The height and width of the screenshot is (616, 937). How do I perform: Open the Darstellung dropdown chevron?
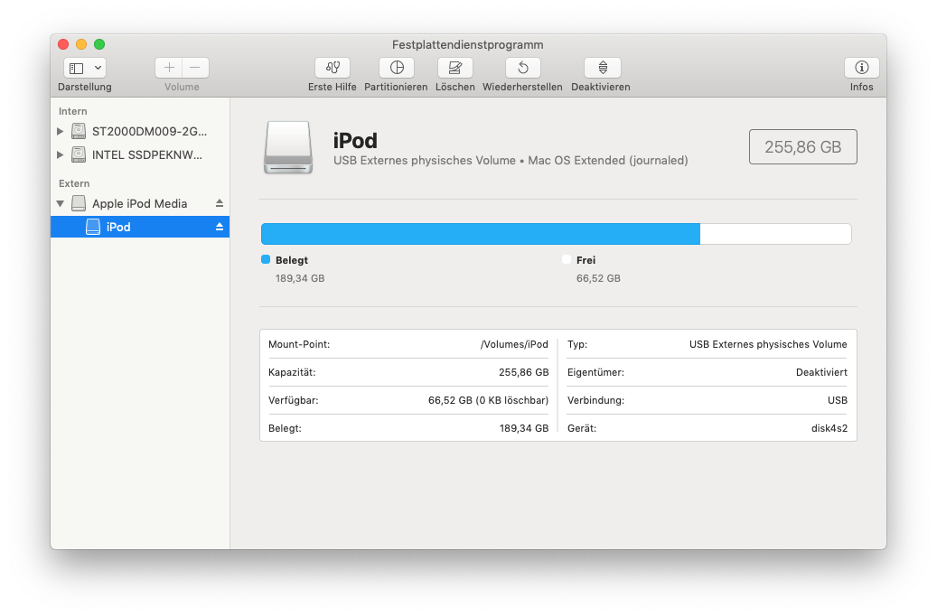click(98, 68)
